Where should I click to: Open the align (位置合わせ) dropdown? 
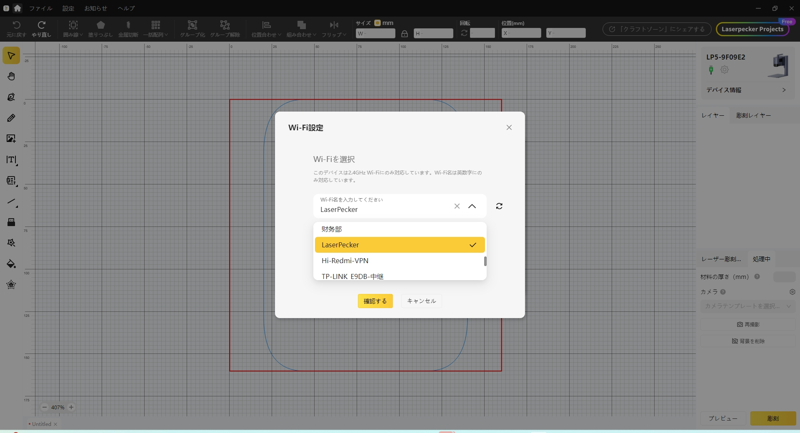266,29
